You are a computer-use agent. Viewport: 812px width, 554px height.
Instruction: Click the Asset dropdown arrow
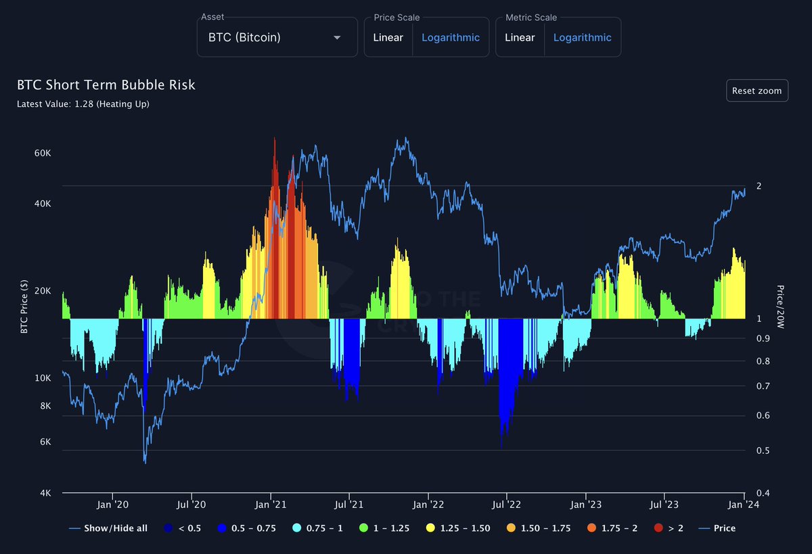click(x=337, y=38)
